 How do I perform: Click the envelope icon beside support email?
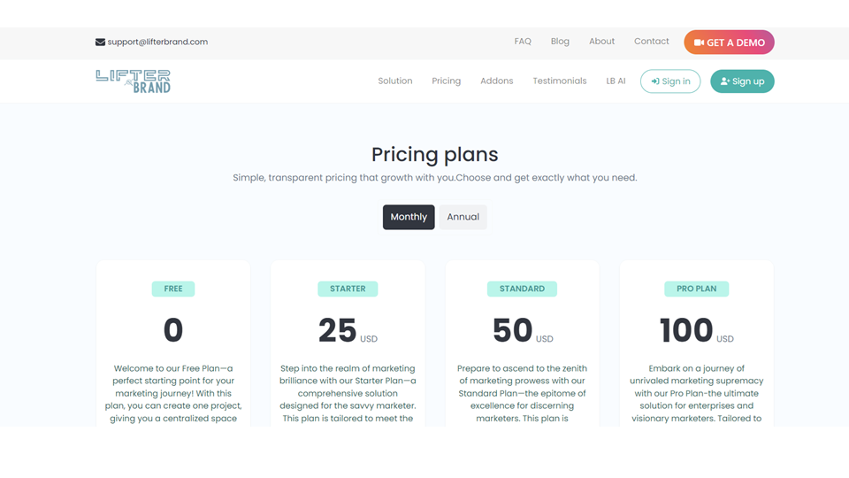tap(100, 42)
